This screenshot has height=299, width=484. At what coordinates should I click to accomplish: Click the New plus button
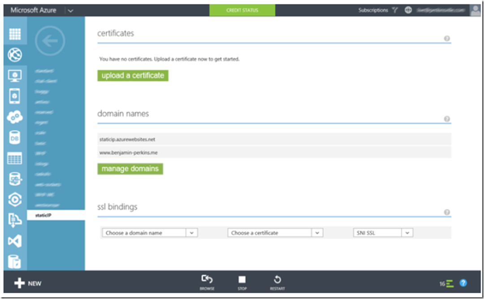(28, 283)
